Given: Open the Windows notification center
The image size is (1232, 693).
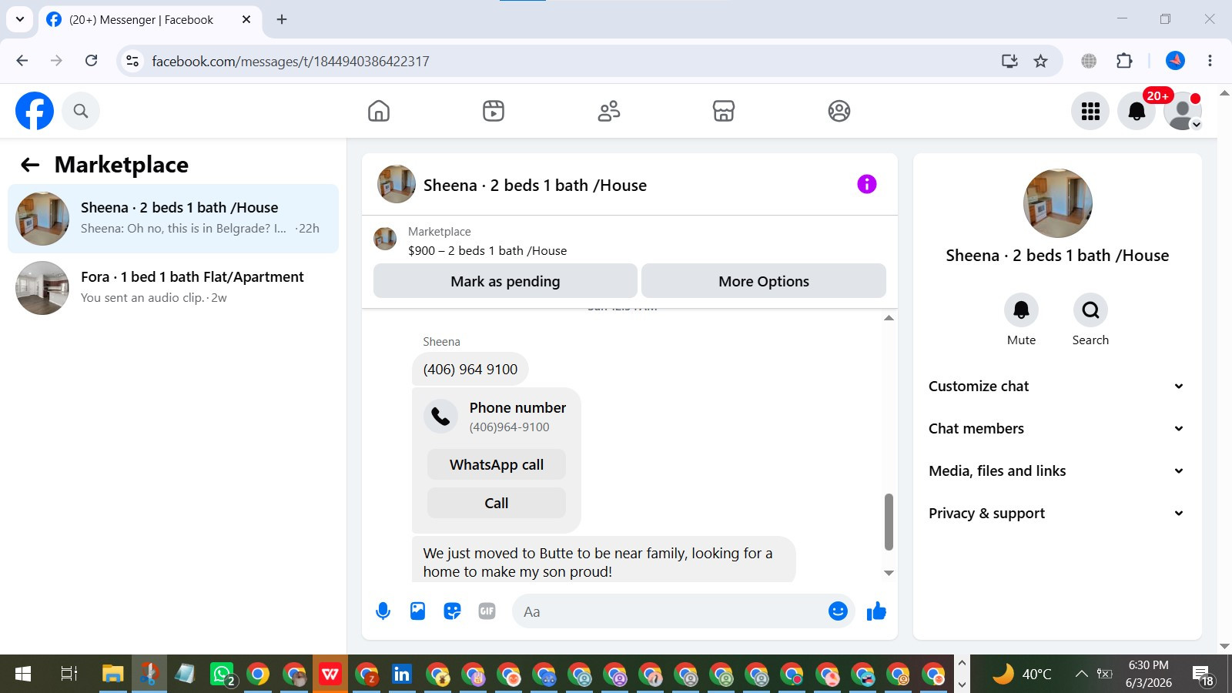Looking at the screenshot, I should 1203,675.
